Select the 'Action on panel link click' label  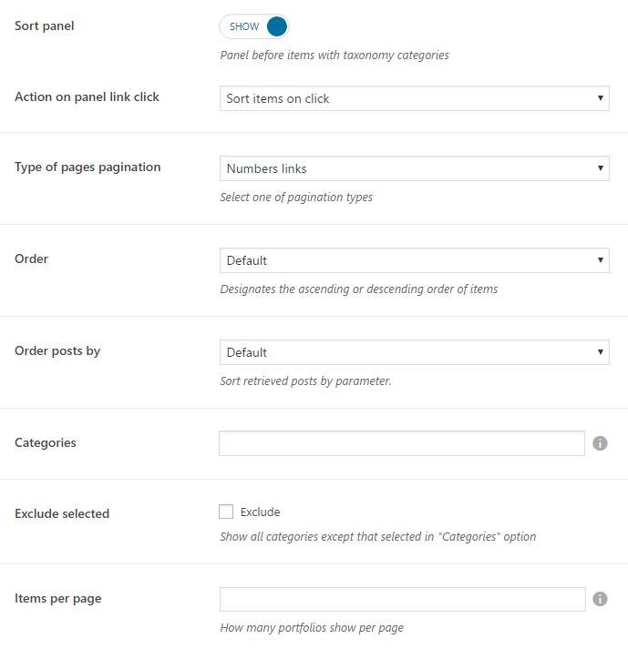pyautogui.click(x=87, y=96)
